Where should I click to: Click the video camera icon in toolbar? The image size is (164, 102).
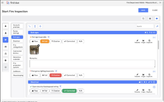tap(157, 19)
